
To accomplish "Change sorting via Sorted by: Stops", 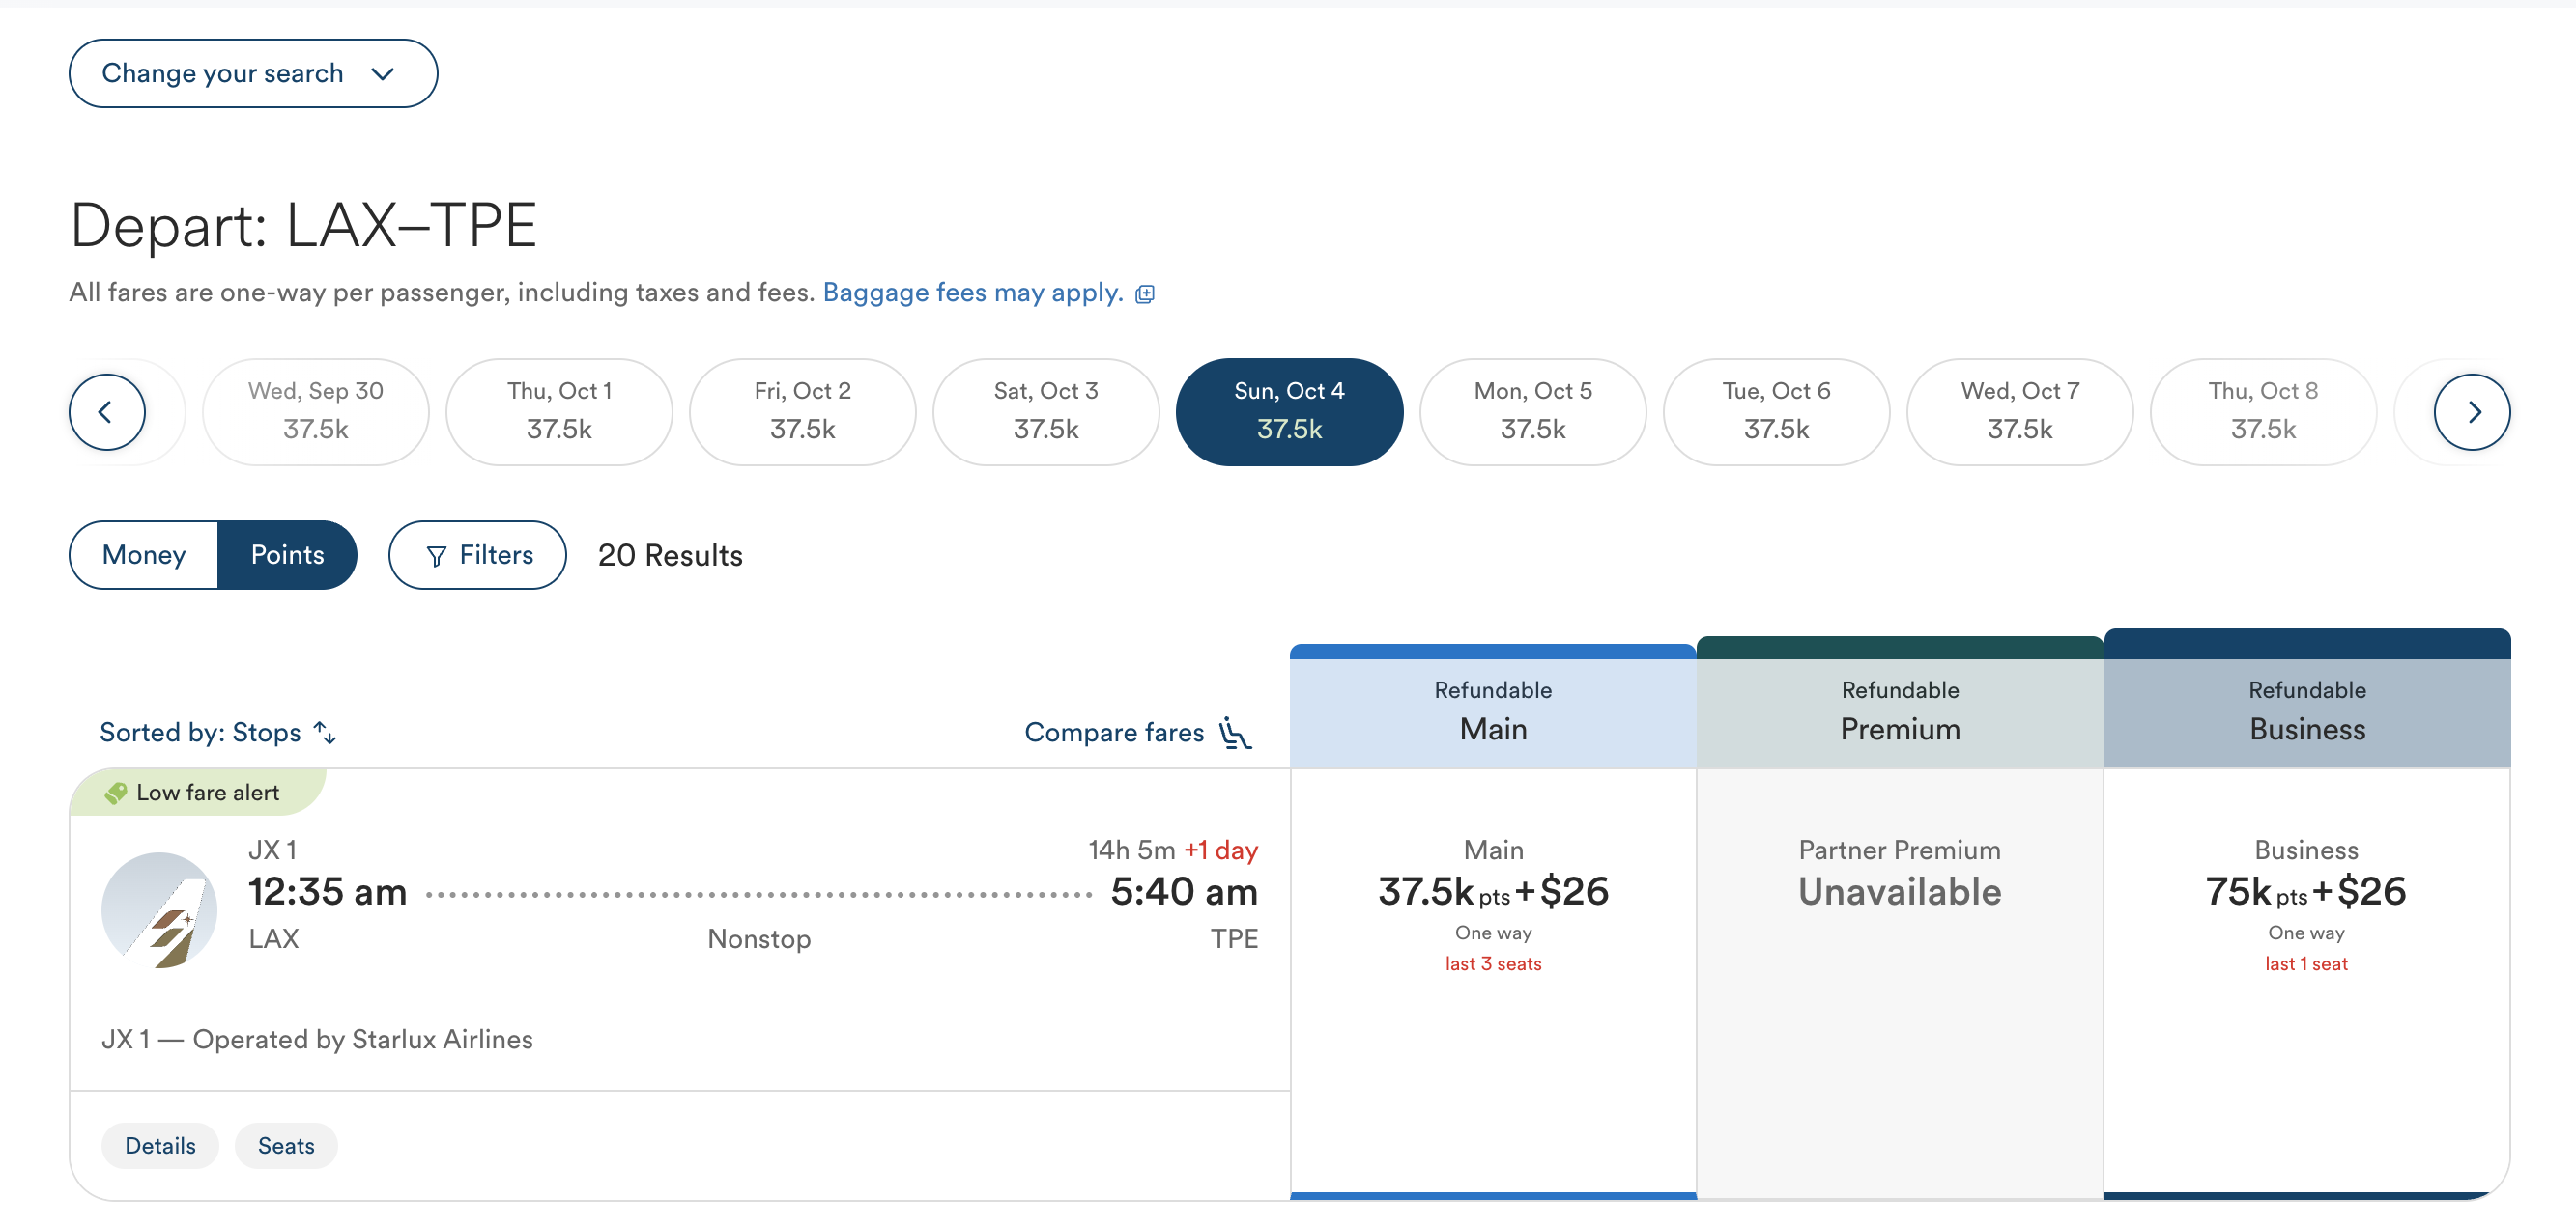I will click(x=218, y=733).
